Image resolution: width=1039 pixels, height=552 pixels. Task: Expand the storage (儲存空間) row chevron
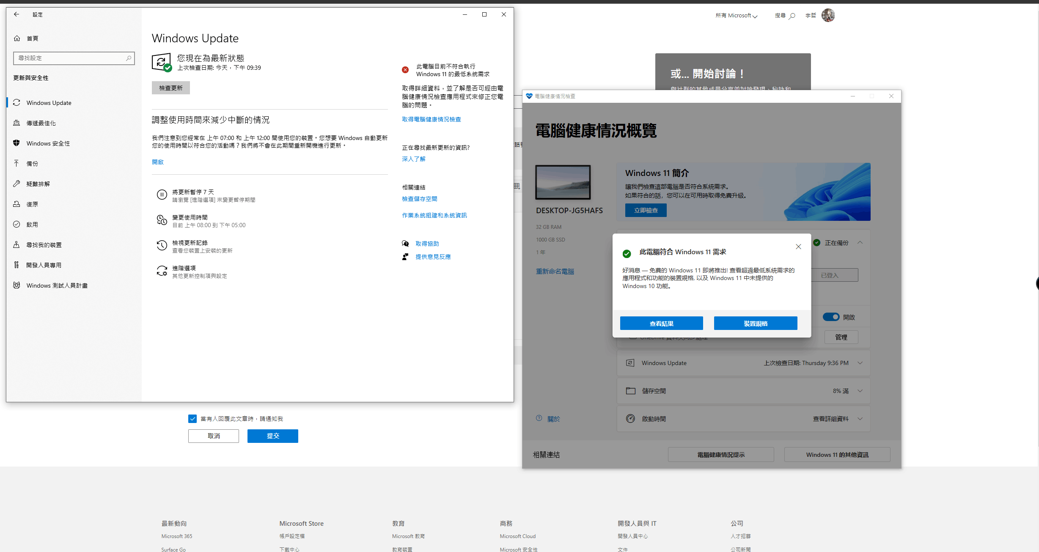pyautogui.click(x=860, y=391)
